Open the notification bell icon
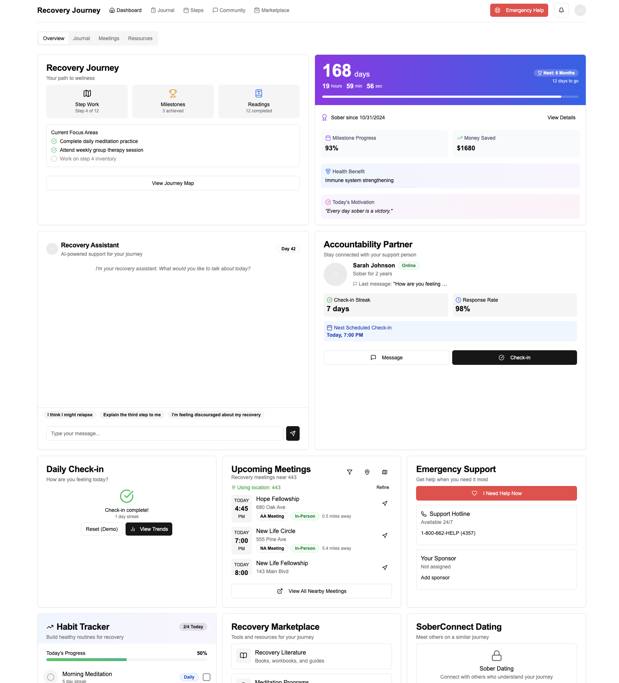This screenshot has height=683, width=619. pyautogui.click(x=561, y=10)
